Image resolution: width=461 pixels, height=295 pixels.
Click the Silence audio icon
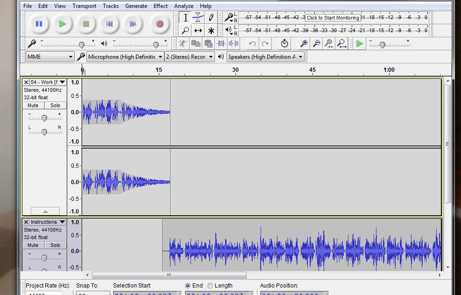tap(234, 44)
